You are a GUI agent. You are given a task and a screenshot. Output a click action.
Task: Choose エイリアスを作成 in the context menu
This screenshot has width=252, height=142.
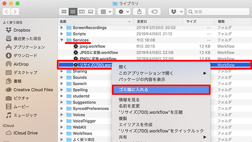pyautogui.click(x=161, y=125)
